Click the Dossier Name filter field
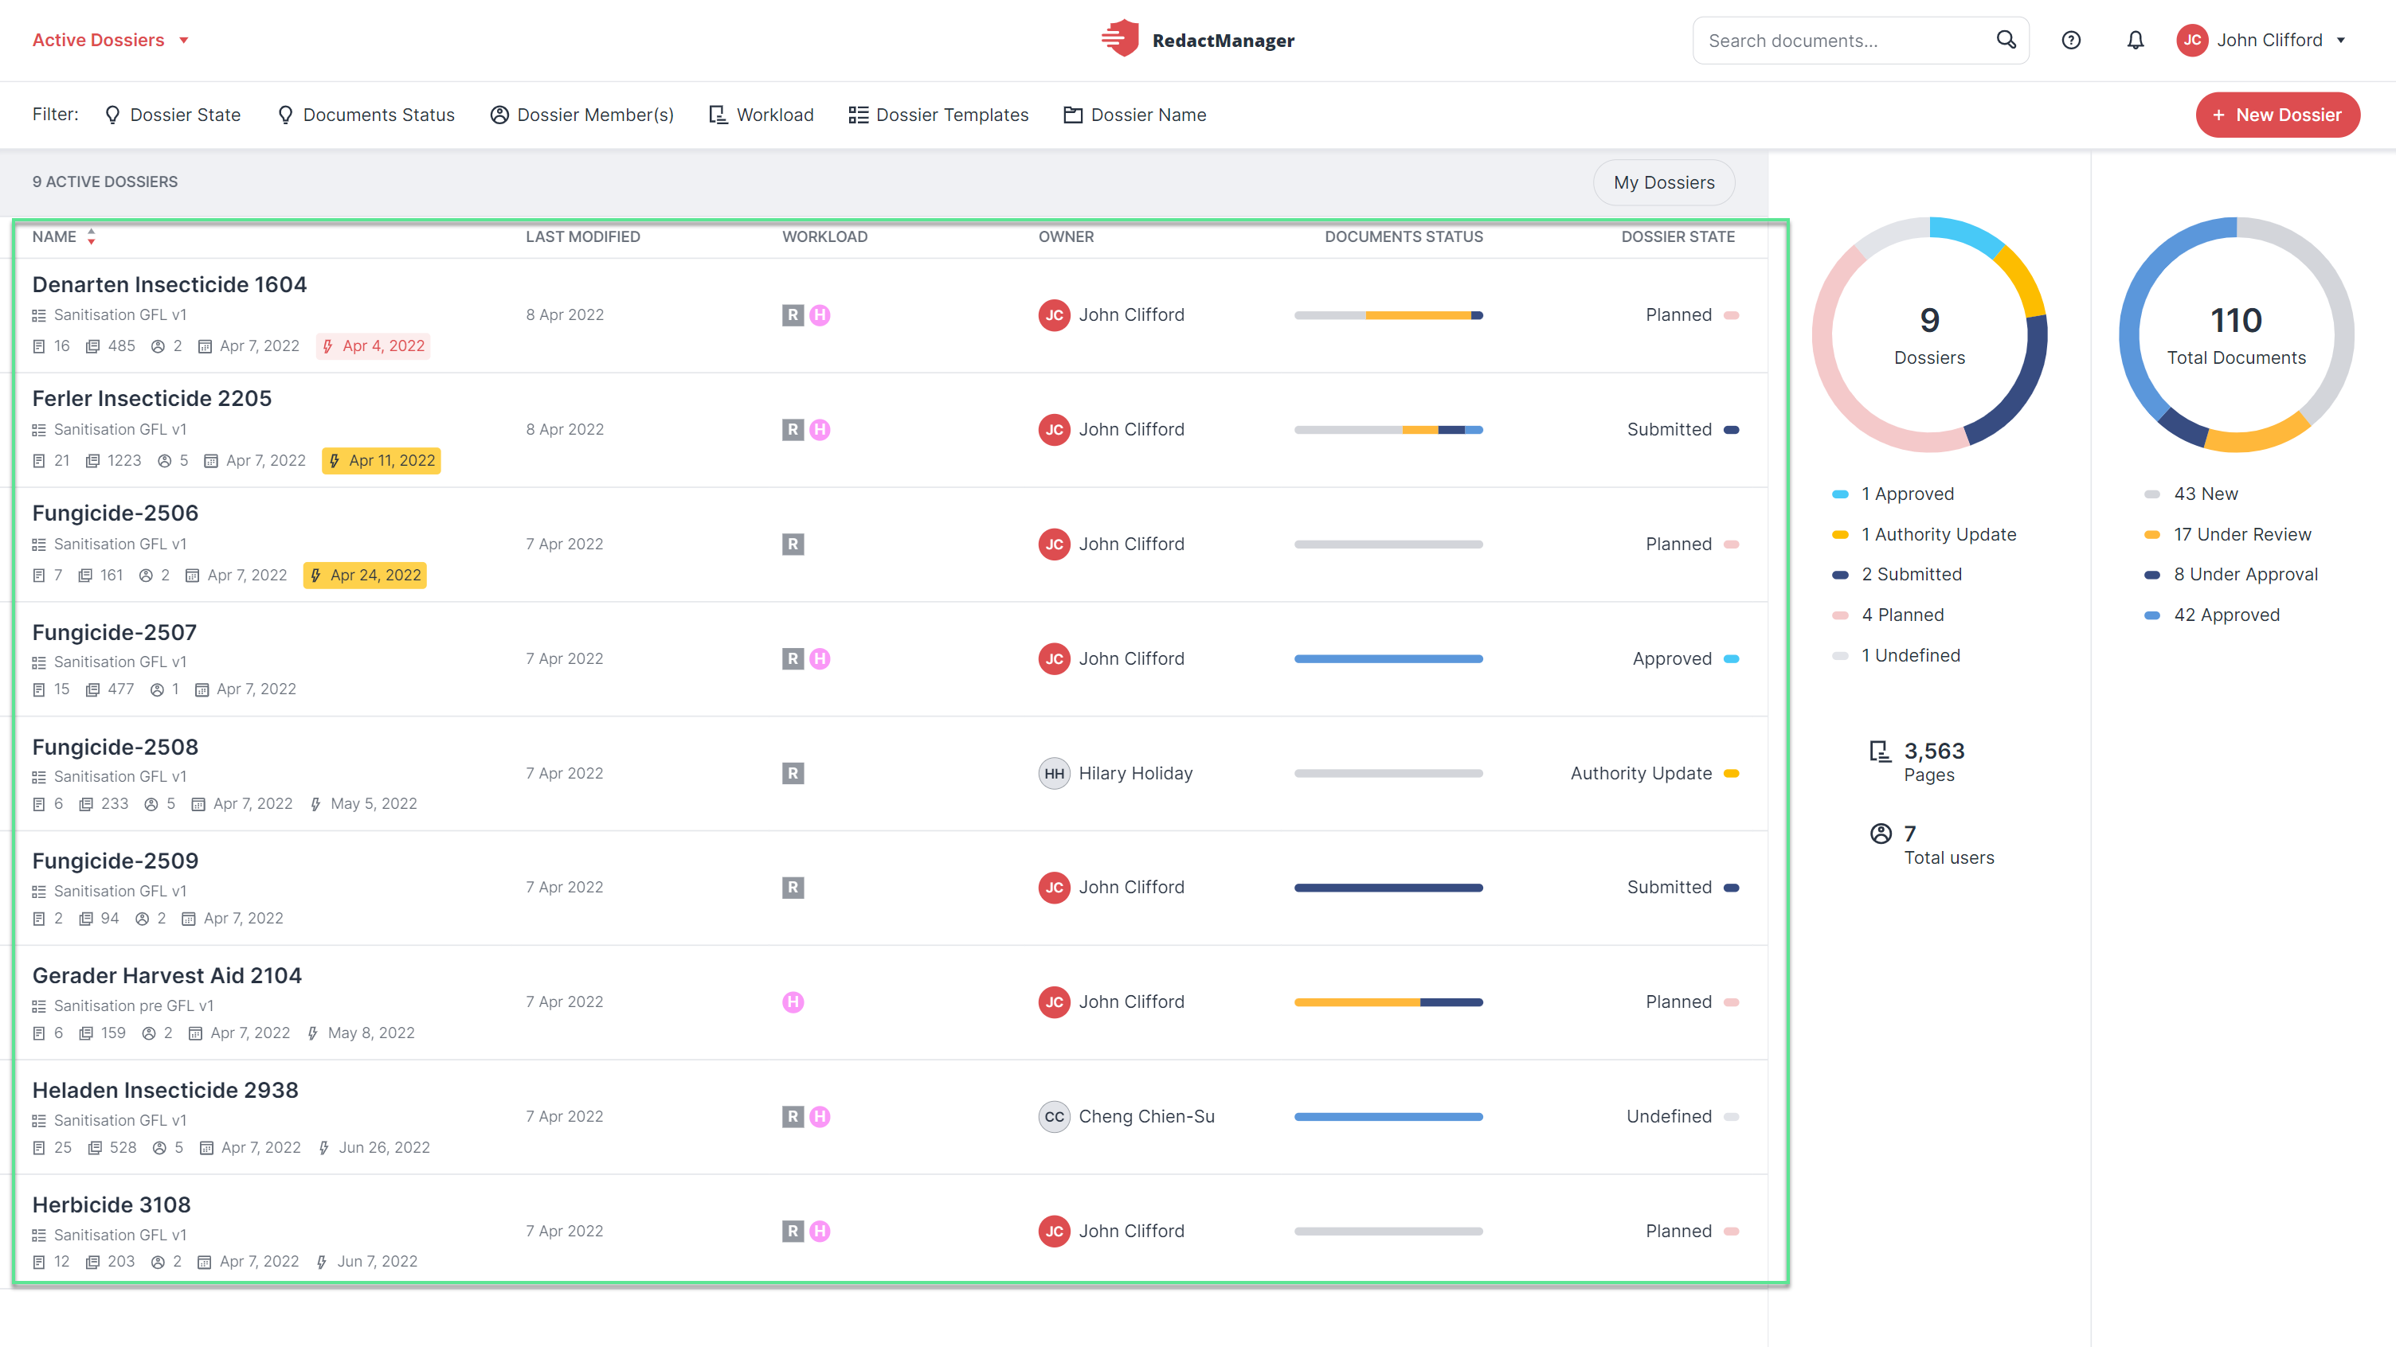The height and width of the screenshot is (1347, 2396). pos(1135,115)
